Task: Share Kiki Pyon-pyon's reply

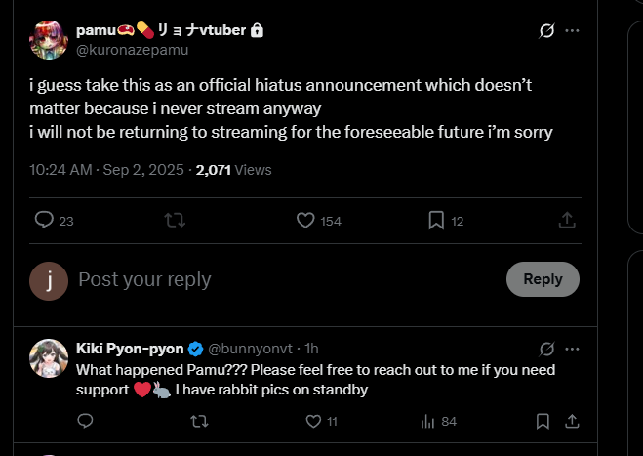Action: (x=572, y=422)
